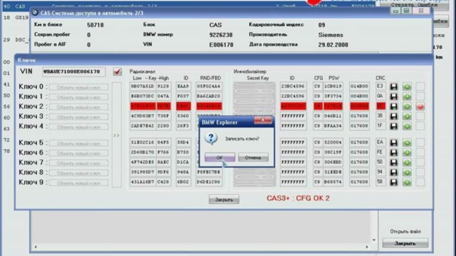Viewport: 456px width, 256px height.
Task: Click immobilizer ID field 23BC4596
Action: click(293, 86)
